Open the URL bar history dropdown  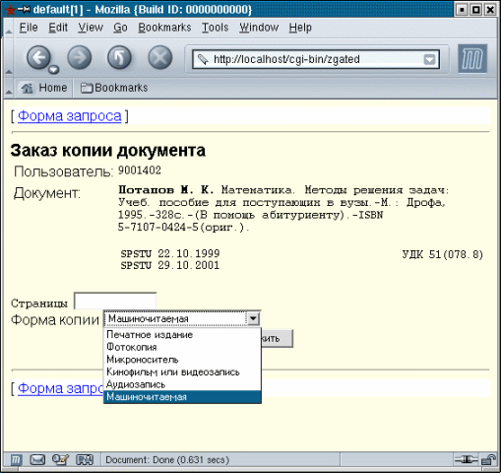429,60
